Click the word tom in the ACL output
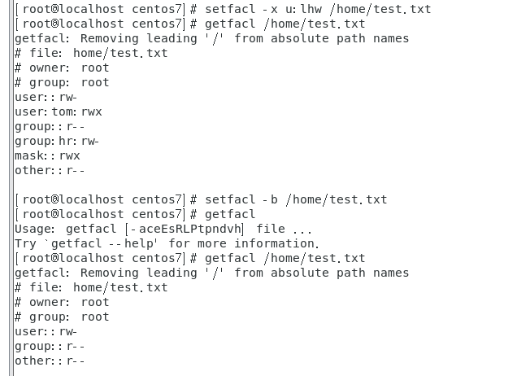The width and height of the screenshot is (530, 376). pos(63,111)
